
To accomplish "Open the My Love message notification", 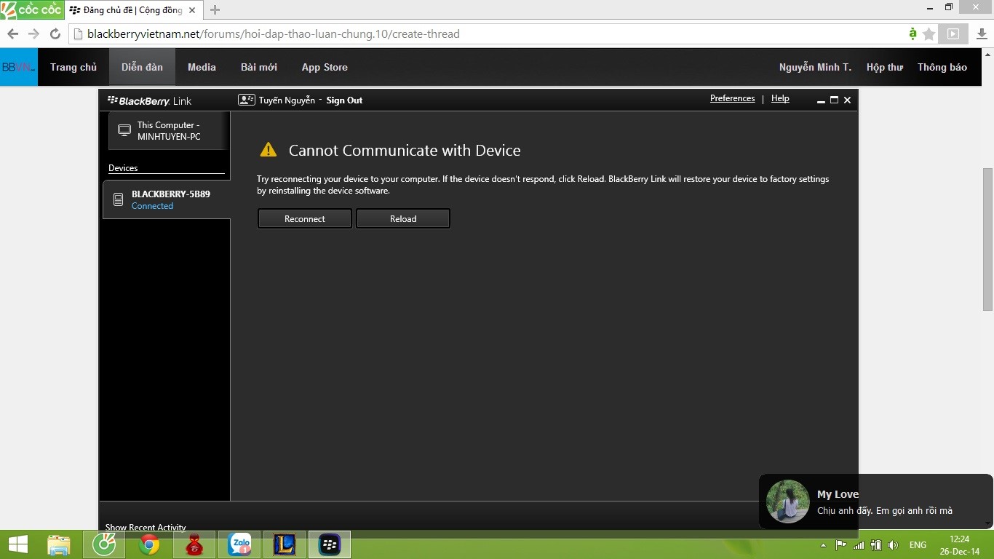I will point(875,501).
